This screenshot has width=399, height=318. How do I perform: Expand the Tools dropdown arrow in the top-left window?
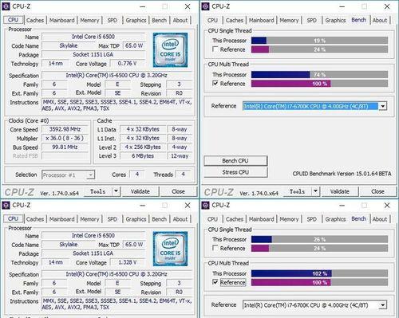116,191
